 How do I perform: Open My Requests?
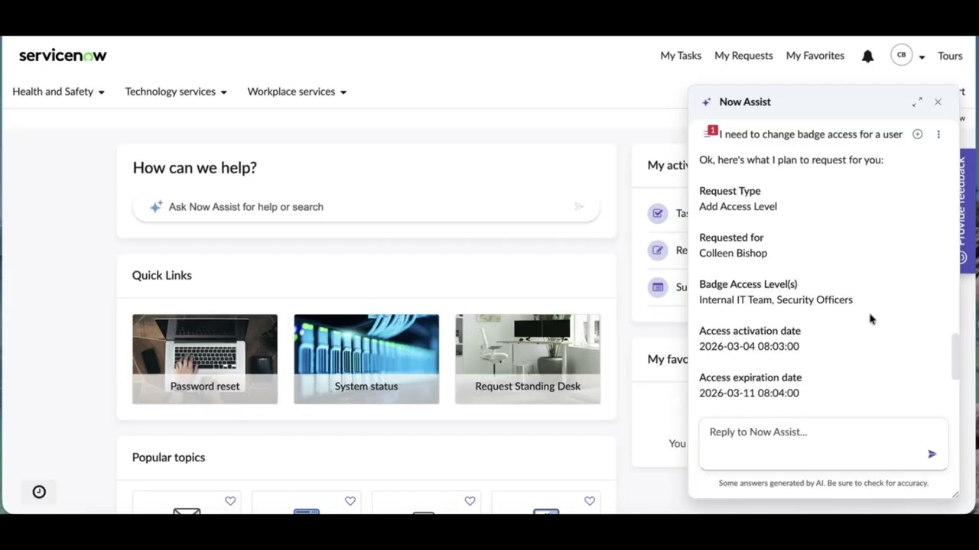pyautogui.click(x=743, y=56)
